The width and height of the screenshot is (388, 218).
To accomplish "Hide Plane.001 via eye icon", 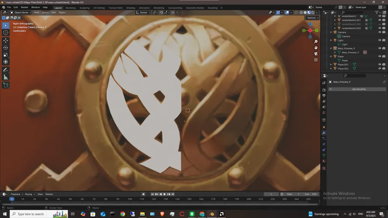I will [x=379, y=64].
